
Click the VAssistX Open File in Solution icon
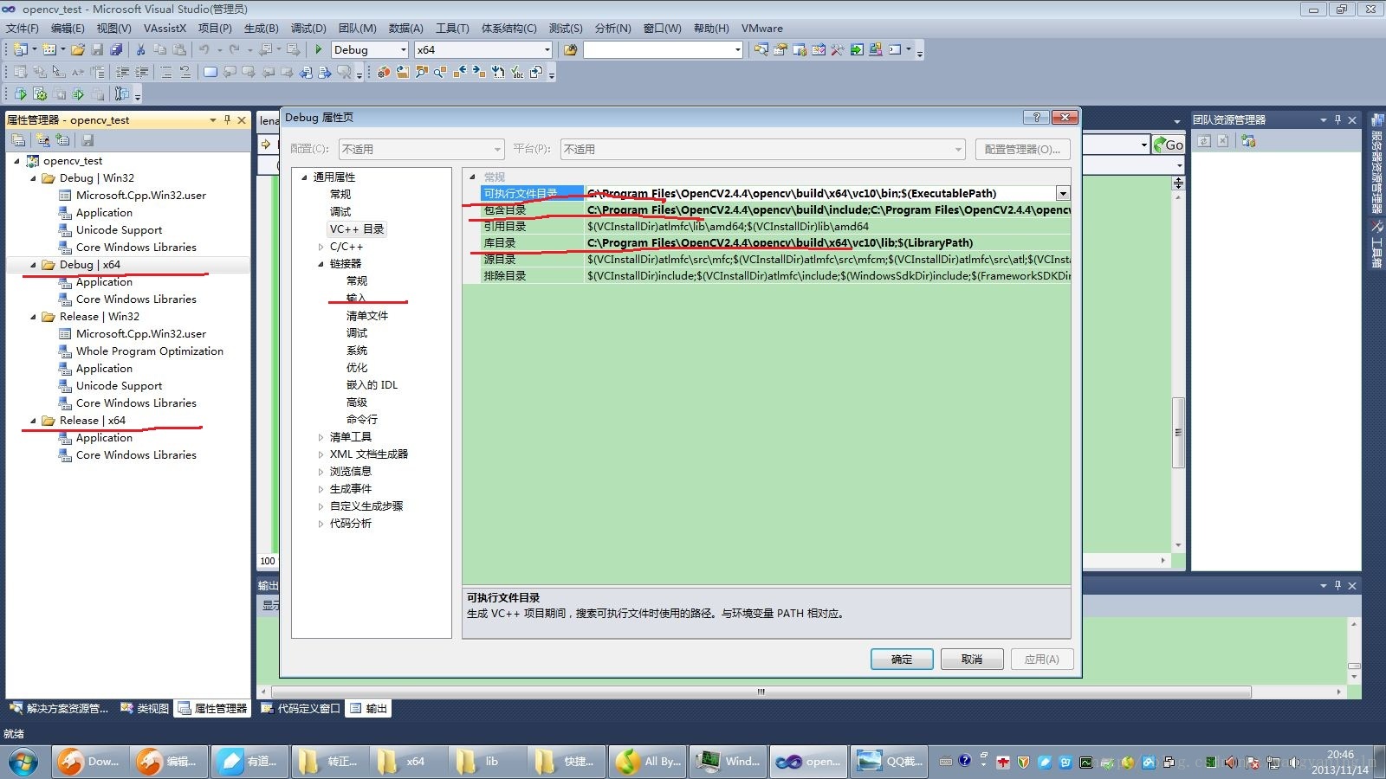tap(402, 72)
